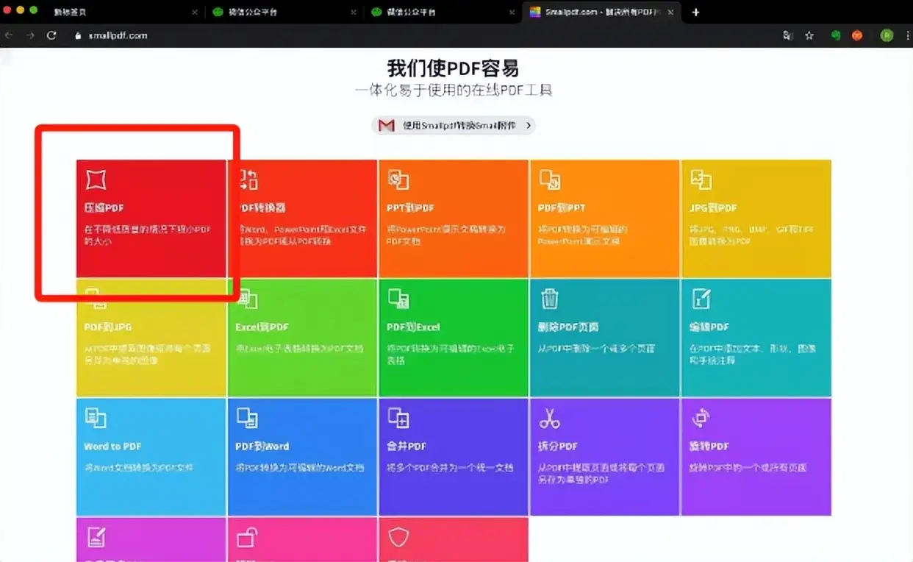Click the PPT到PDF tile icon

(x=398, y=179)
